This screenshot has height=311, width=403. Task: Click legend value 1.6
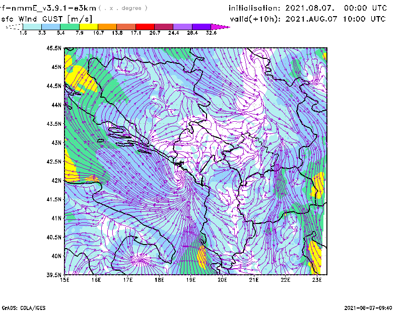click(x=23, y=33)
